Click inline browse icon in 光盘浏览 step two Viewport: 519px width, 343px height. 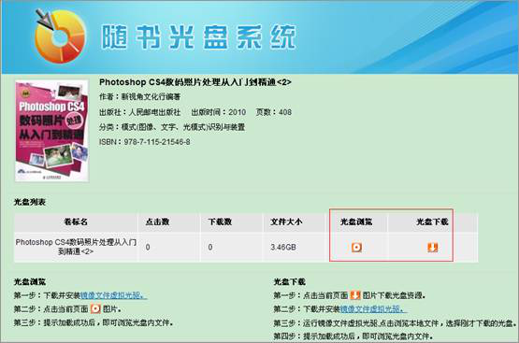95,309
